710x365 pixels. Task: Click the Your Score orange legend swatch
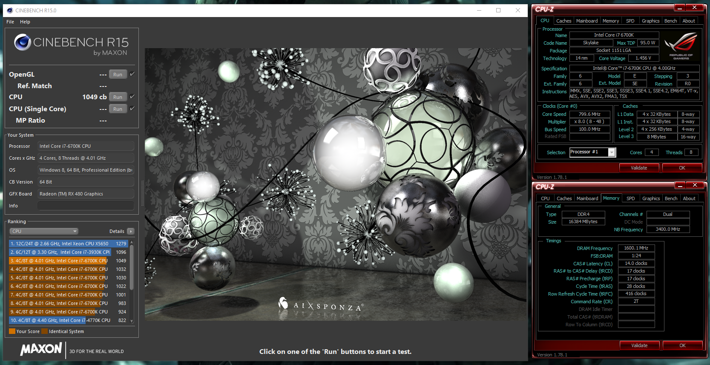coord(12,331)
